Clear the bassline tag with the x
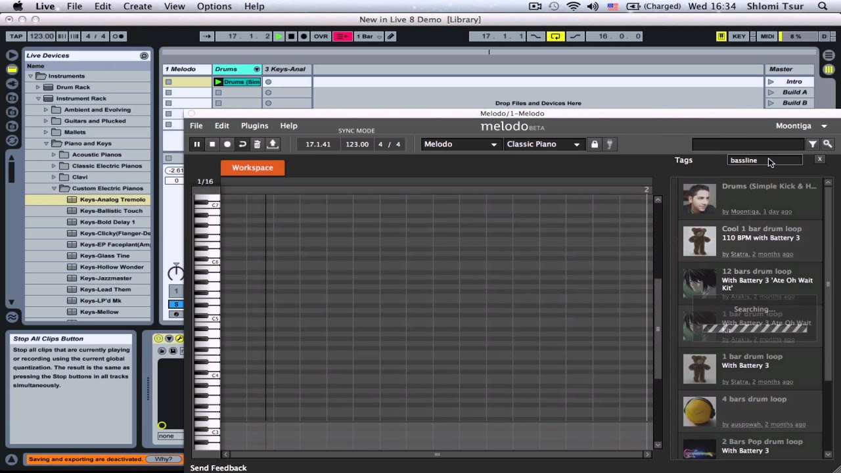Image resolution: width=841 pixels, height=473 pixels. [820, 160]
